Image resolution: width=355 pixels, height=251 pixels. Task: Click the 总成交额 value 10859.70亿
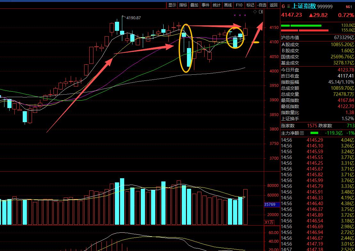coord(342,88)
